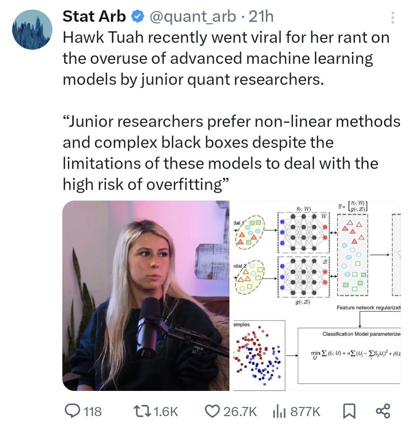Open the three-dot more options menu

tap(392, 18)
